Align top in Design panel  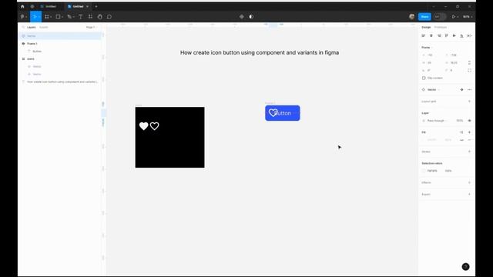click(x=447, y=36)
